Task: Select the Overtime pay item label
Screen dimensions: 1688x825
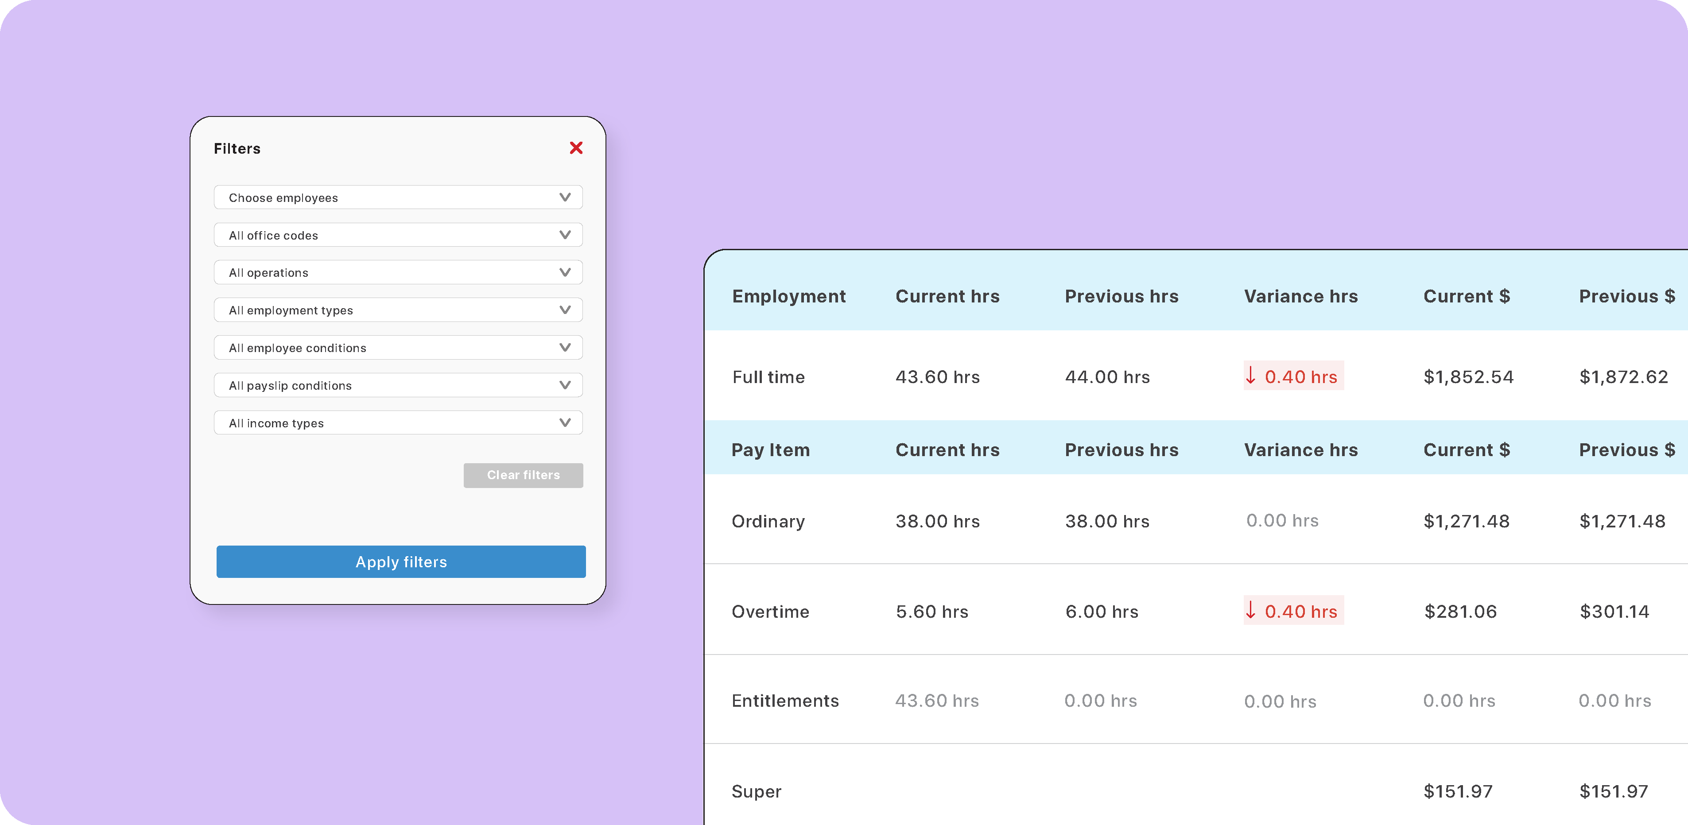Action: [771, 612]
